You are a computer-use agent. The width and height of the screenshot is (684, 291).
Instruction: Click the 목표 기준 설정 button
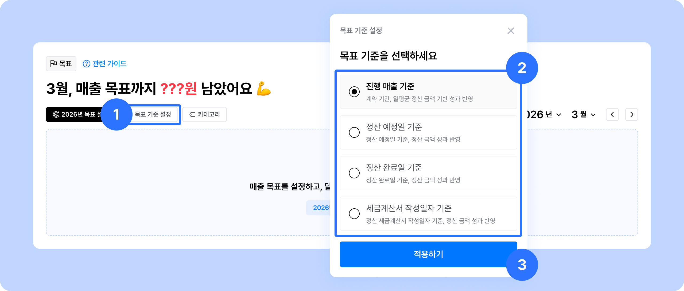[x=153, y=114]
